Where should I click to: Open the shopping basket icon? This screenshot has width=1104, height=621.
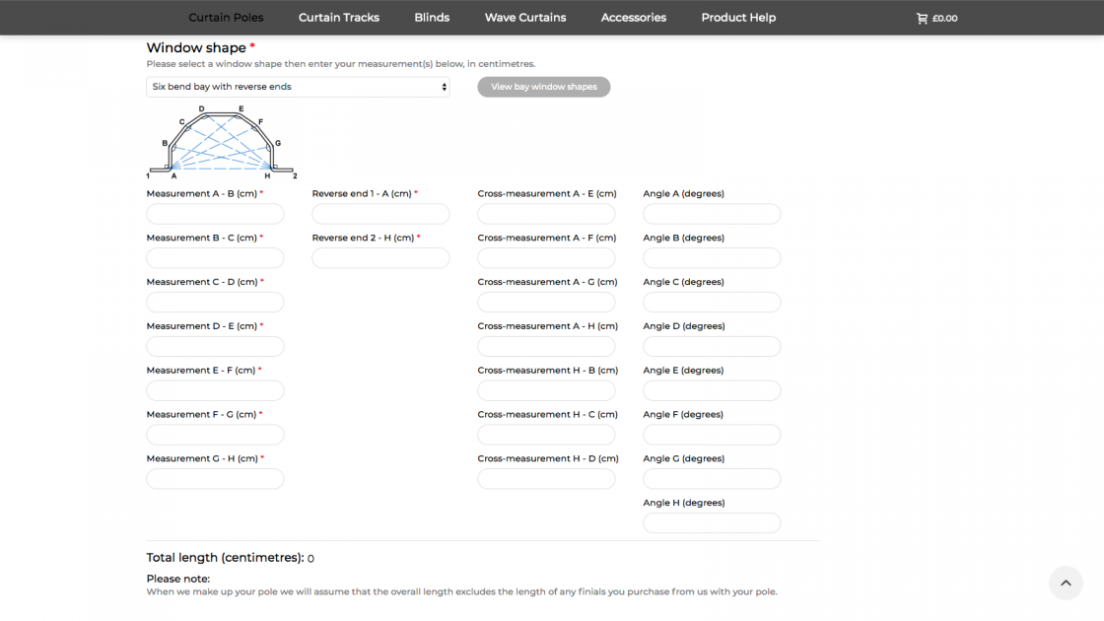[x=922, y=18]
